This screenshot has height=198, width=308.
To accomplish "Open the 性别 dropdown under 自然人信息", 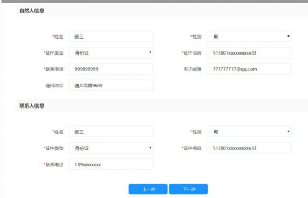I will point(249,37).
